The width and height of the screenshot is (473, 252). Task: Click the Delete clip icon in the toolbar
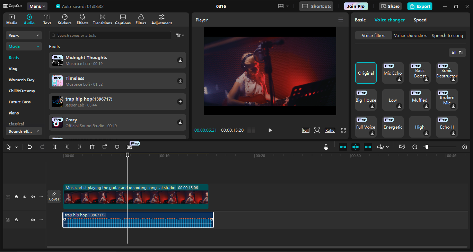coord(92,147)
